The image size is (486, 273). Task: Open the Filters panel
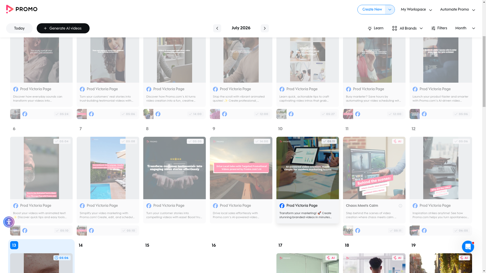439,28
